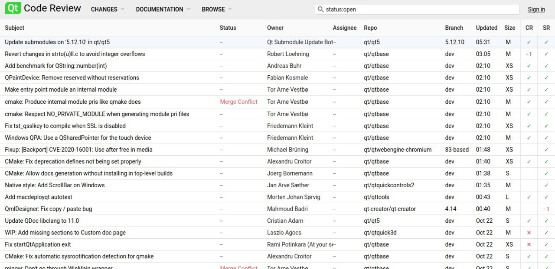Click SR checkmark for 'Update submodules on 5.12.10'
The width and height of the screenshot is (555, 269).
546,42
